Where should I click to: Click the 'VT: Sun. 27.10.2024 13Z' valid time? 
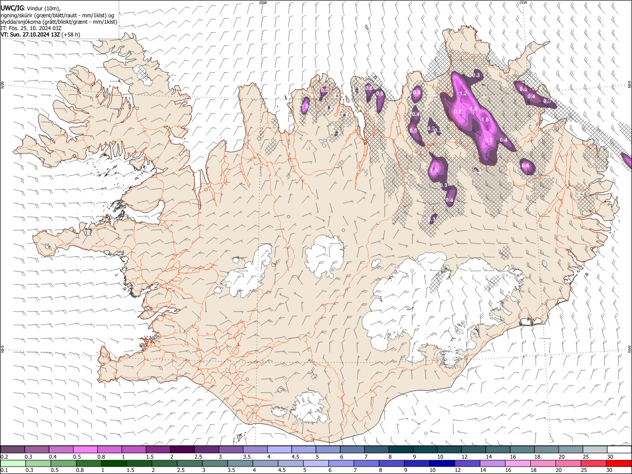[x=31, y=35]
